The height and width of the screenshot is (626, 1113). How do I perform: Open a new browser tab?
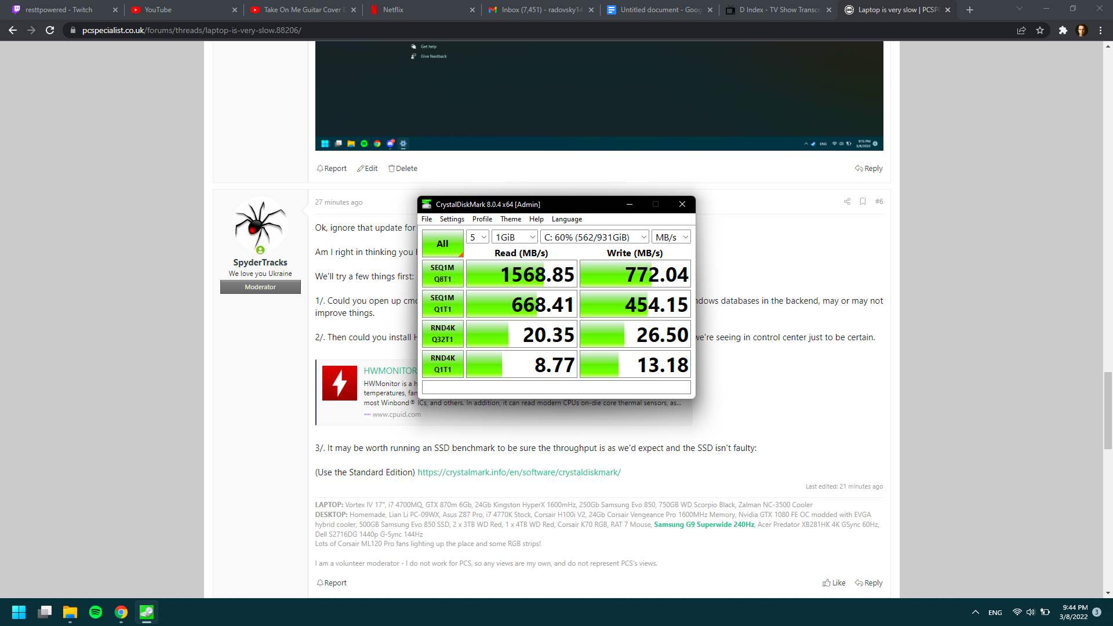tap(970, 10)
